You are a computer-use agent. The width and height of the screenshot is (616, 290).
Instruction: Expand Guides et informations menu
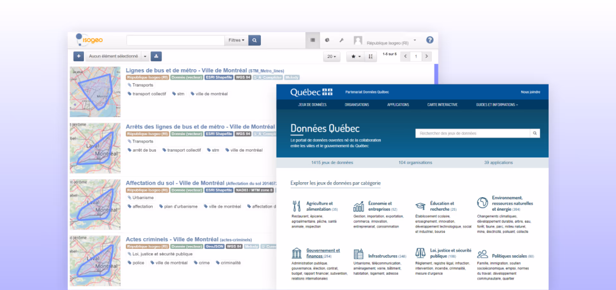click(497, 105)
